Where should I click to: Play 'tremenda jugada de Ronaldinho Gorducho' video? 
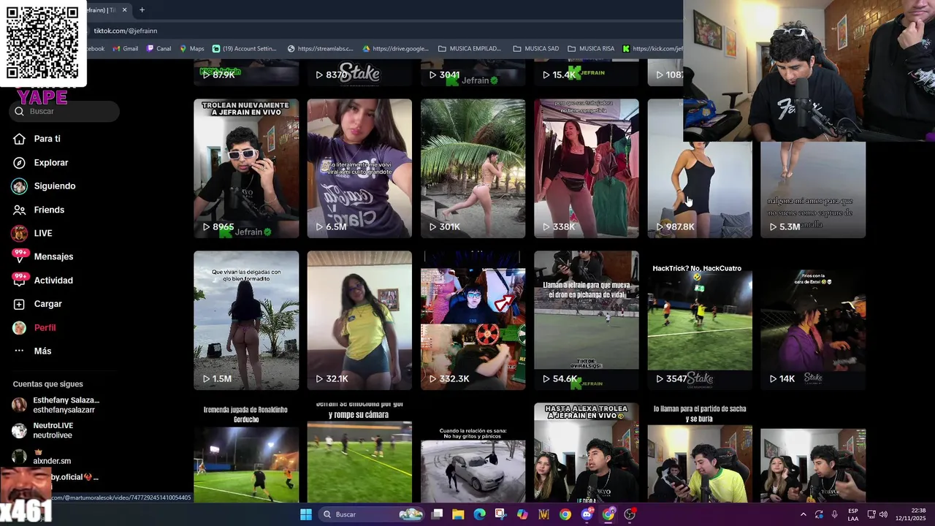pyautogui.click(x=246, y=453)
